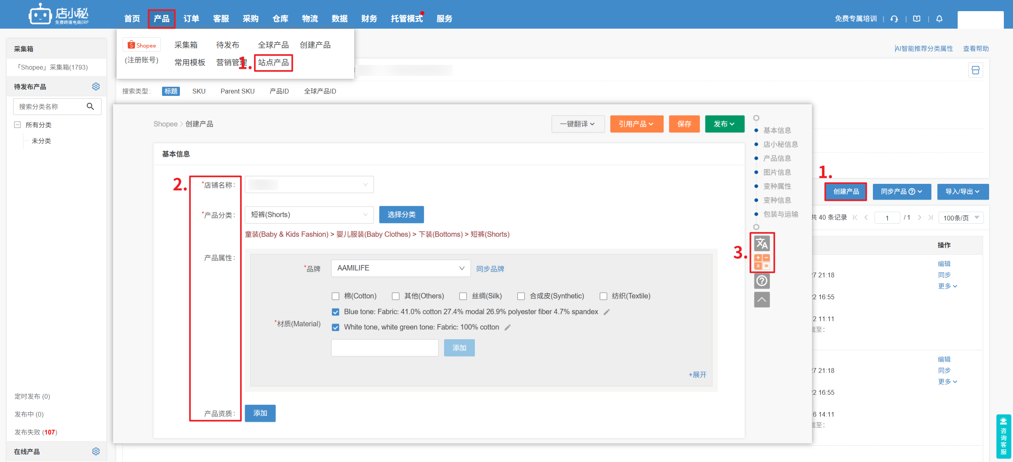Expand the 短裤(Shorts) category dropdown
The height and width of the screenshot is (462, 1013).
click(x=309, y=215)
